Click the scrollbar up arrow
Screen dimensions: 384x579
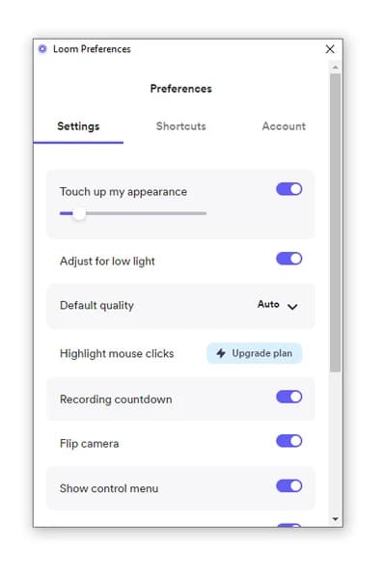(x=335, y=68)
